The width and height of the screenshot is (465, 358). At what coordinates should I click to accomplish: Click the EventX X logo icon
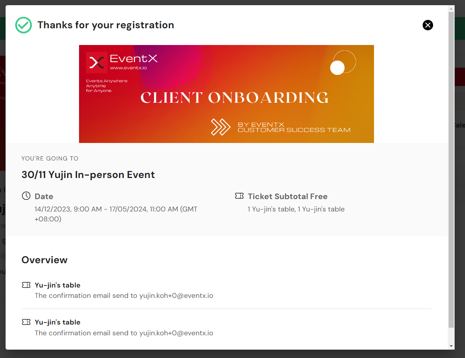pos(96,63)
